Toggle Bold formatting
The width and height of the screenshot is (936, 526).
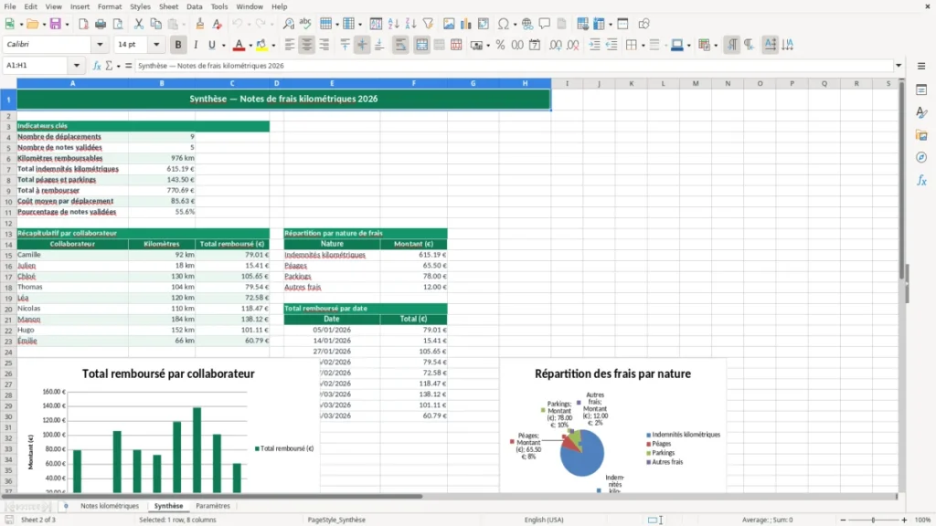click(178, 45)
